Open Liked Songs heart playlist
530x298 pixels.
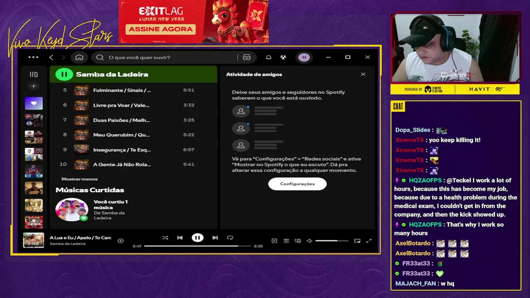tap(34, 103)
